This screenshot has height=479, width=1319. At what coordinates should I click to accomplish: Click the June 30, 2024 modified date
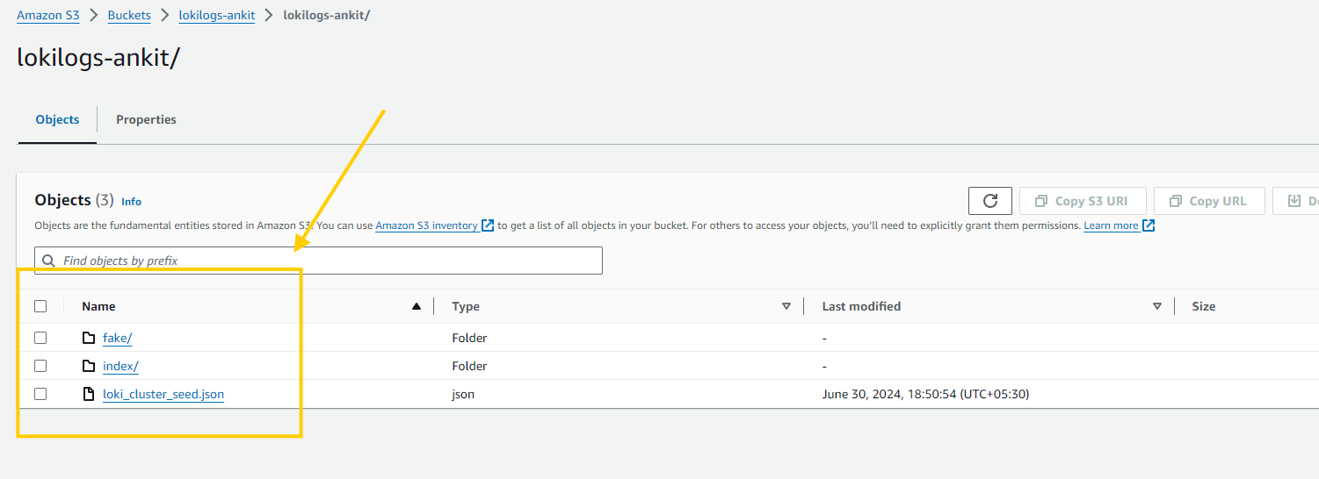point(925,394)
